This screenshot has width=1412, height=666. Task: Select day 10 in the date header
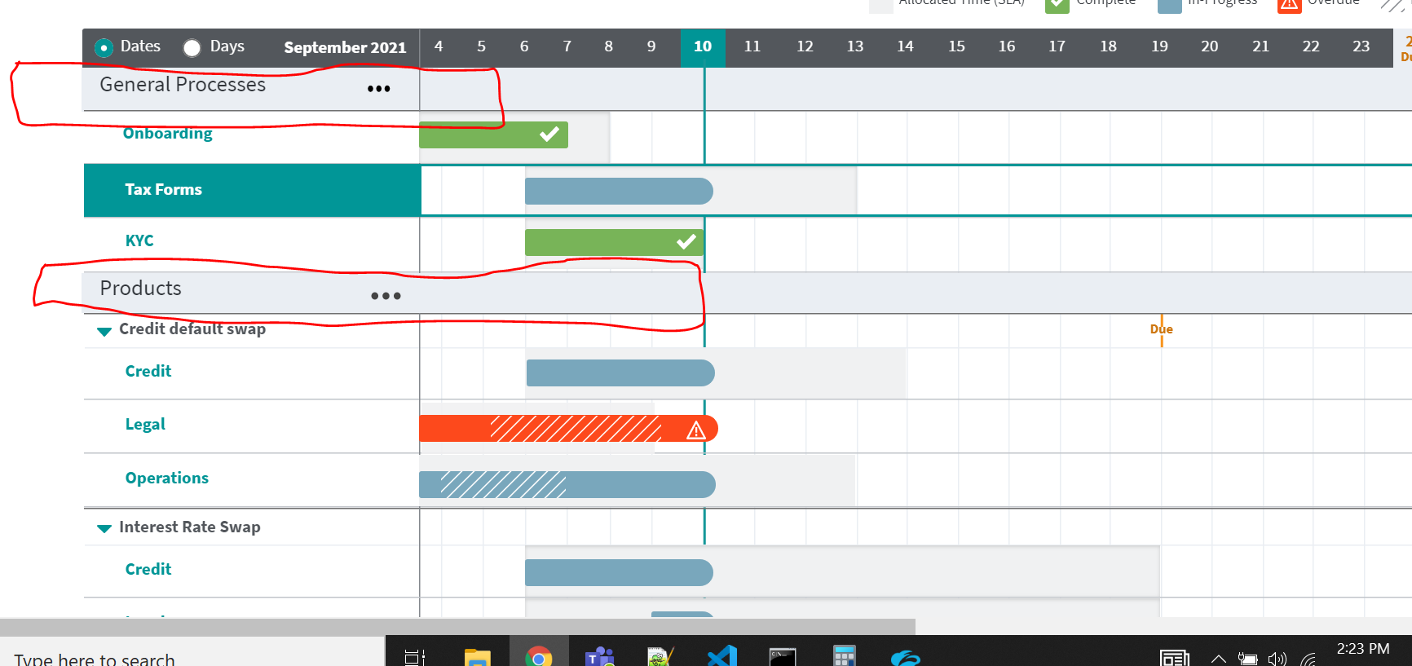(703, 47)
